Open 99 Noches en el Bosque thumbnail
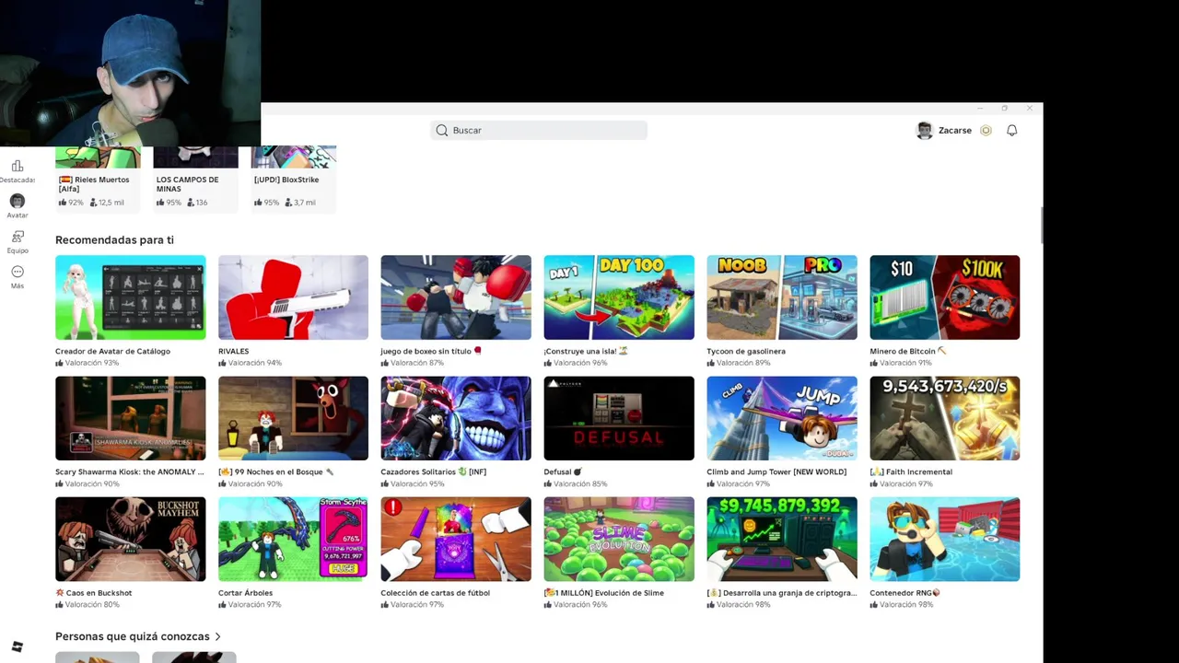 [x=293, y=418]
